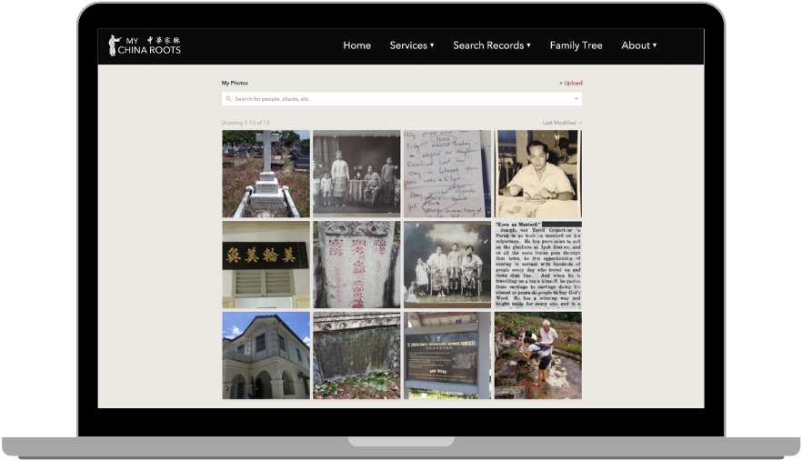
Task: Expand the Search Records menu
Action: point(491,45)
